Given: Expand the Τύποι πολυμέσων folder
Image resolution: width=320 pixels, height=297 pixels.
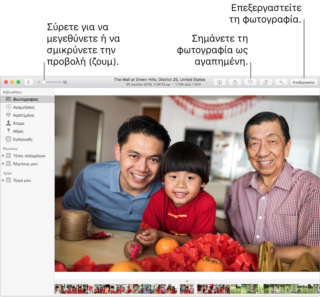Looking at the screenshot, I should [x=3, y=156].
